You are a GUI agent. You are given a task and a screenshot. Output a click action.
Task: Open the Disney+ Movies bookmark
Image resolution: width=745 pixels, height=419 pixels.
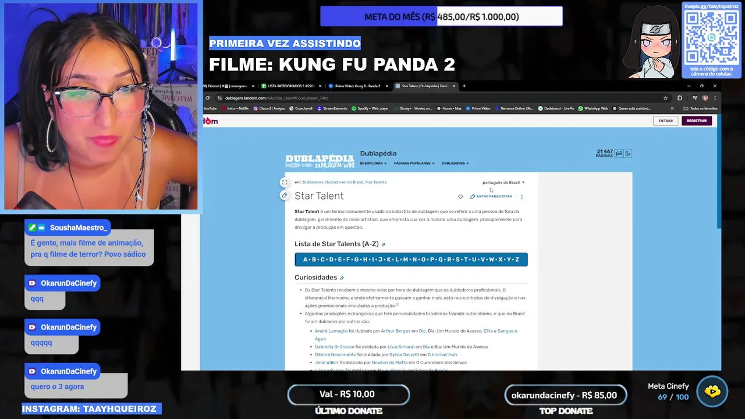(413, 108)
